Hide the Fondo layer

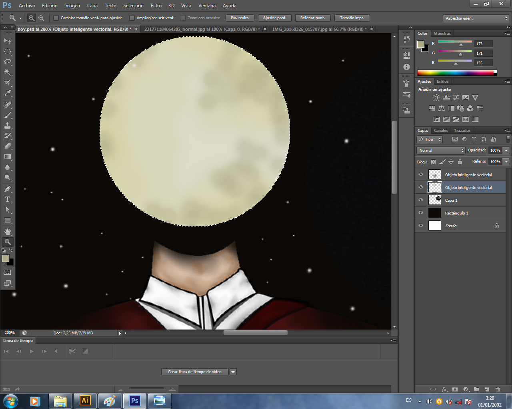click(421, 226)
